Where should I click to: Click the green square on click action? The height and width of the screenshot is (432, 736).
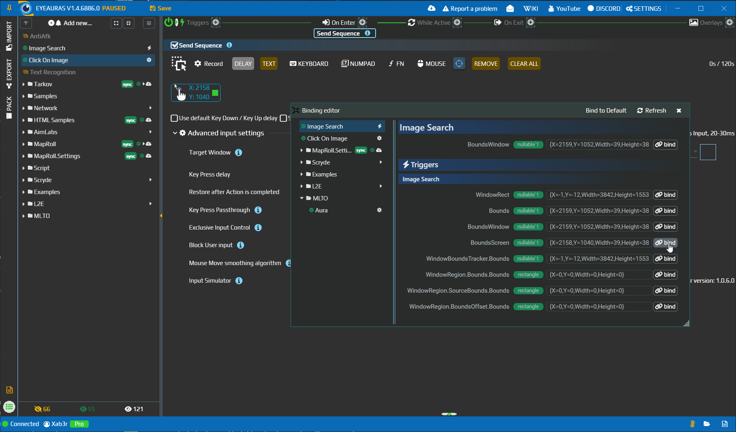pyautogui.click(x=215, y=93)
